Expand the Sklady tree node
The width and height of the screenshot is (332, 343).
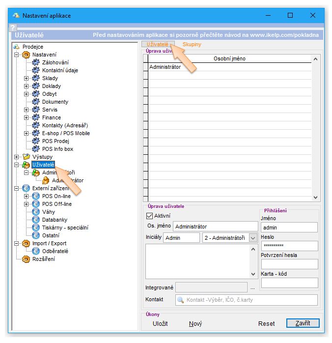pos(26,78)
